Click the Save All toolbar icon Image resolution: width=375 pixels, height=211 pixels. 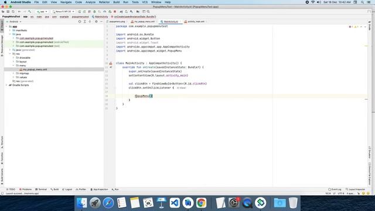point(8,12)
